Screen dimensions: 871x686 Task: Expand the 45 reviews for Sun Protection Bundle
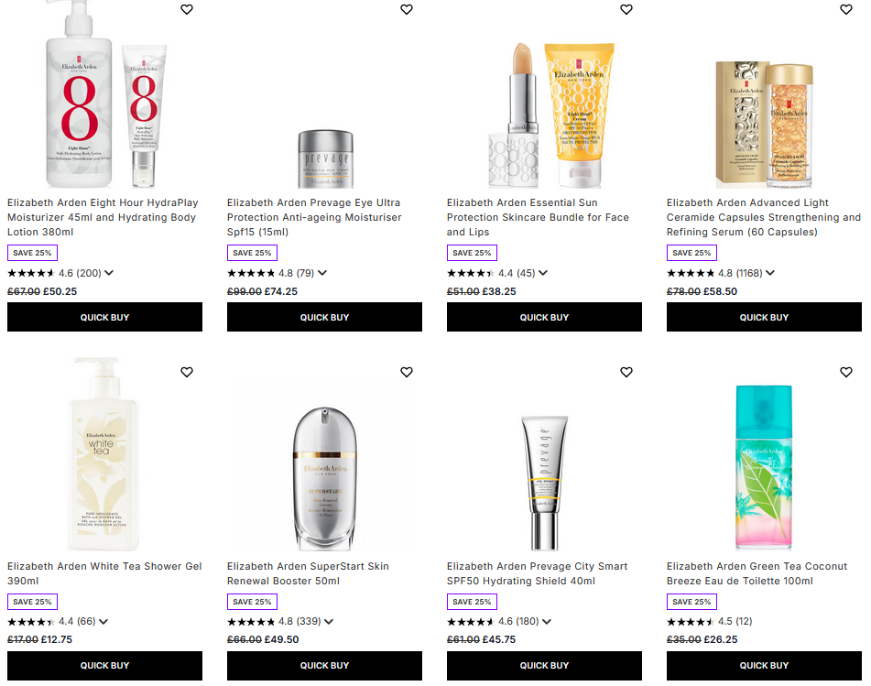click(x=542, y=272)
